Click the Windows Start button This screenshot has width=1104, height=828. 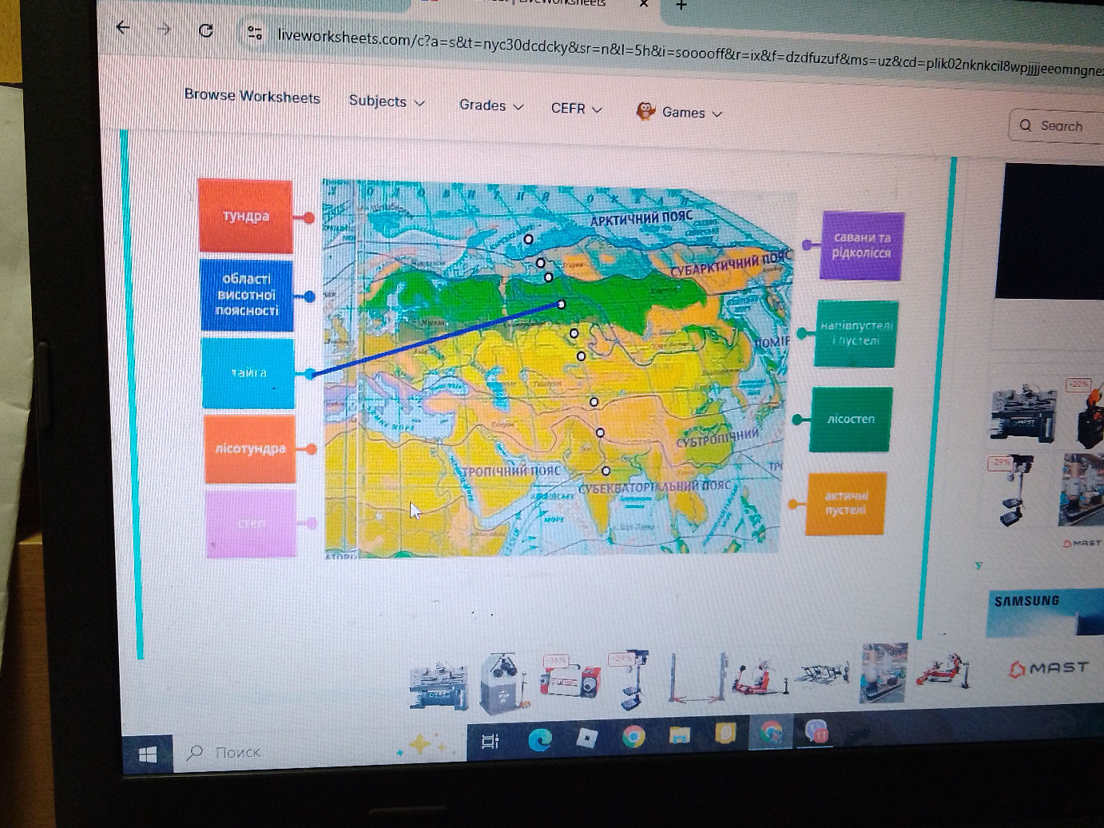(x=148, y=754)
